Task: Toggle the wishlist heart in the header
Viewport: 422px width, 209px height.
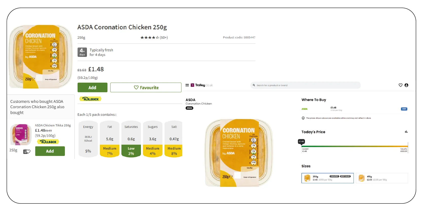Action: pyautogui.click(x=400, y=85)
